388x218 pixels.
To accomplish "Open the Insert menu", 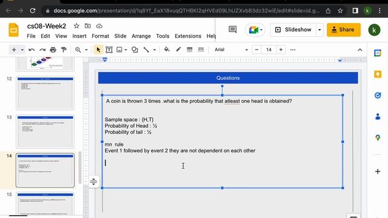I will click(79, 36).
